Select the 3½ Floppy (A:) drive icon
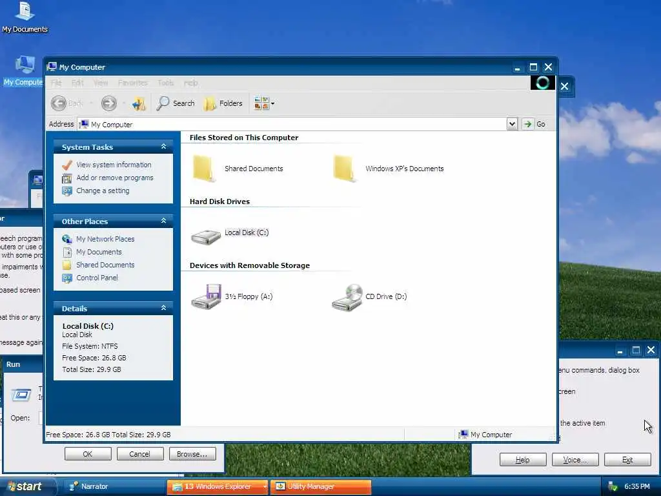 [206, 297]
